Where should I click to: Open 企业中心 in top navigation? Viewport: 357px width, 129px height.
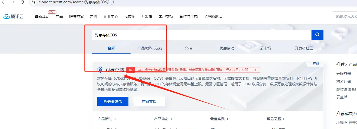pyautogui.click(x=111, y=16)
